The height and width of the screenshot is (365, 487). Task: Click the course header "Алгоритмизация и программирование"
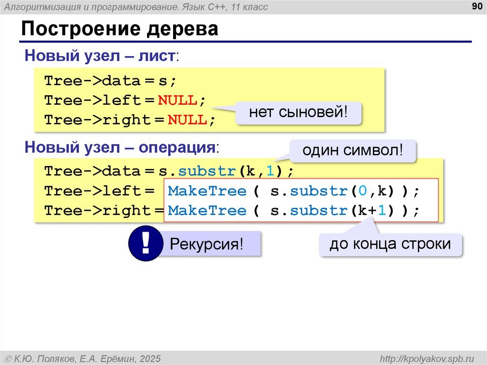[x=136, y=7]
